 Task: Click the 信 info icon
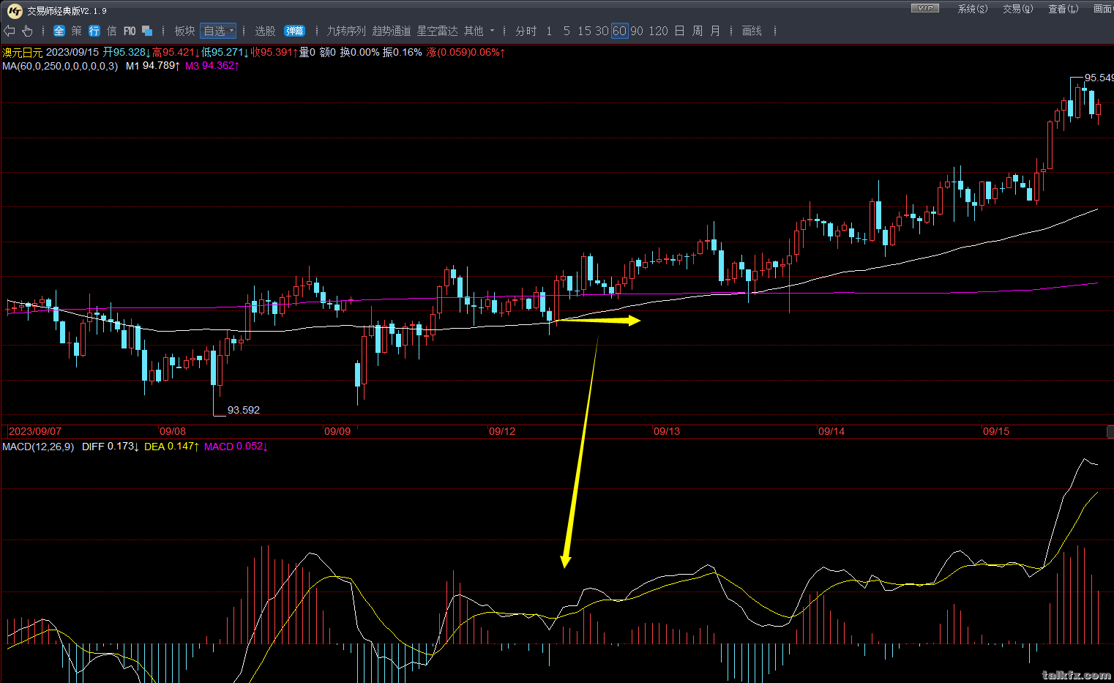(x=112, y=31)
